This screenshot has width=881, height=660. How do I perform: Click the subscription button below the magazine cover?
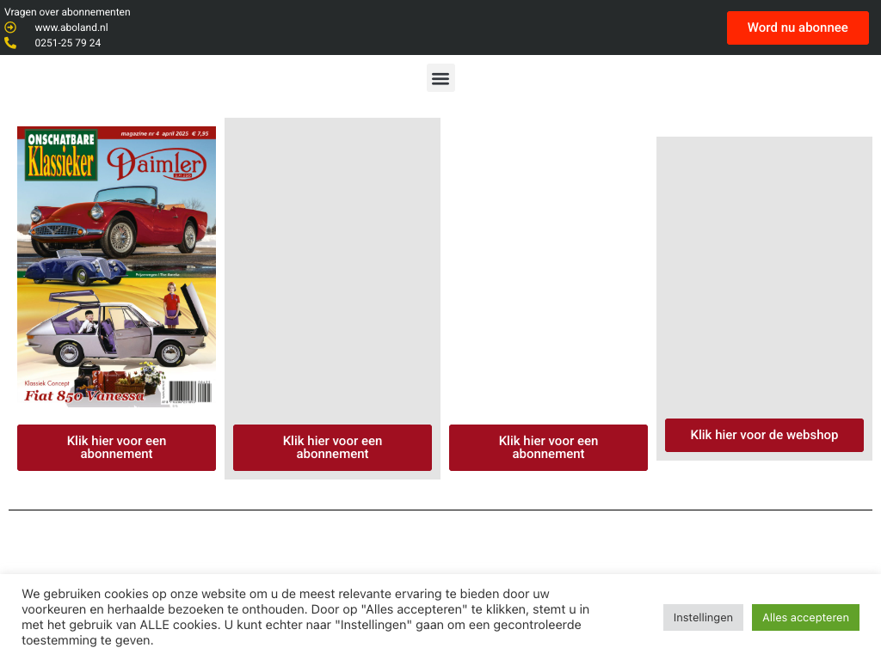116,448
